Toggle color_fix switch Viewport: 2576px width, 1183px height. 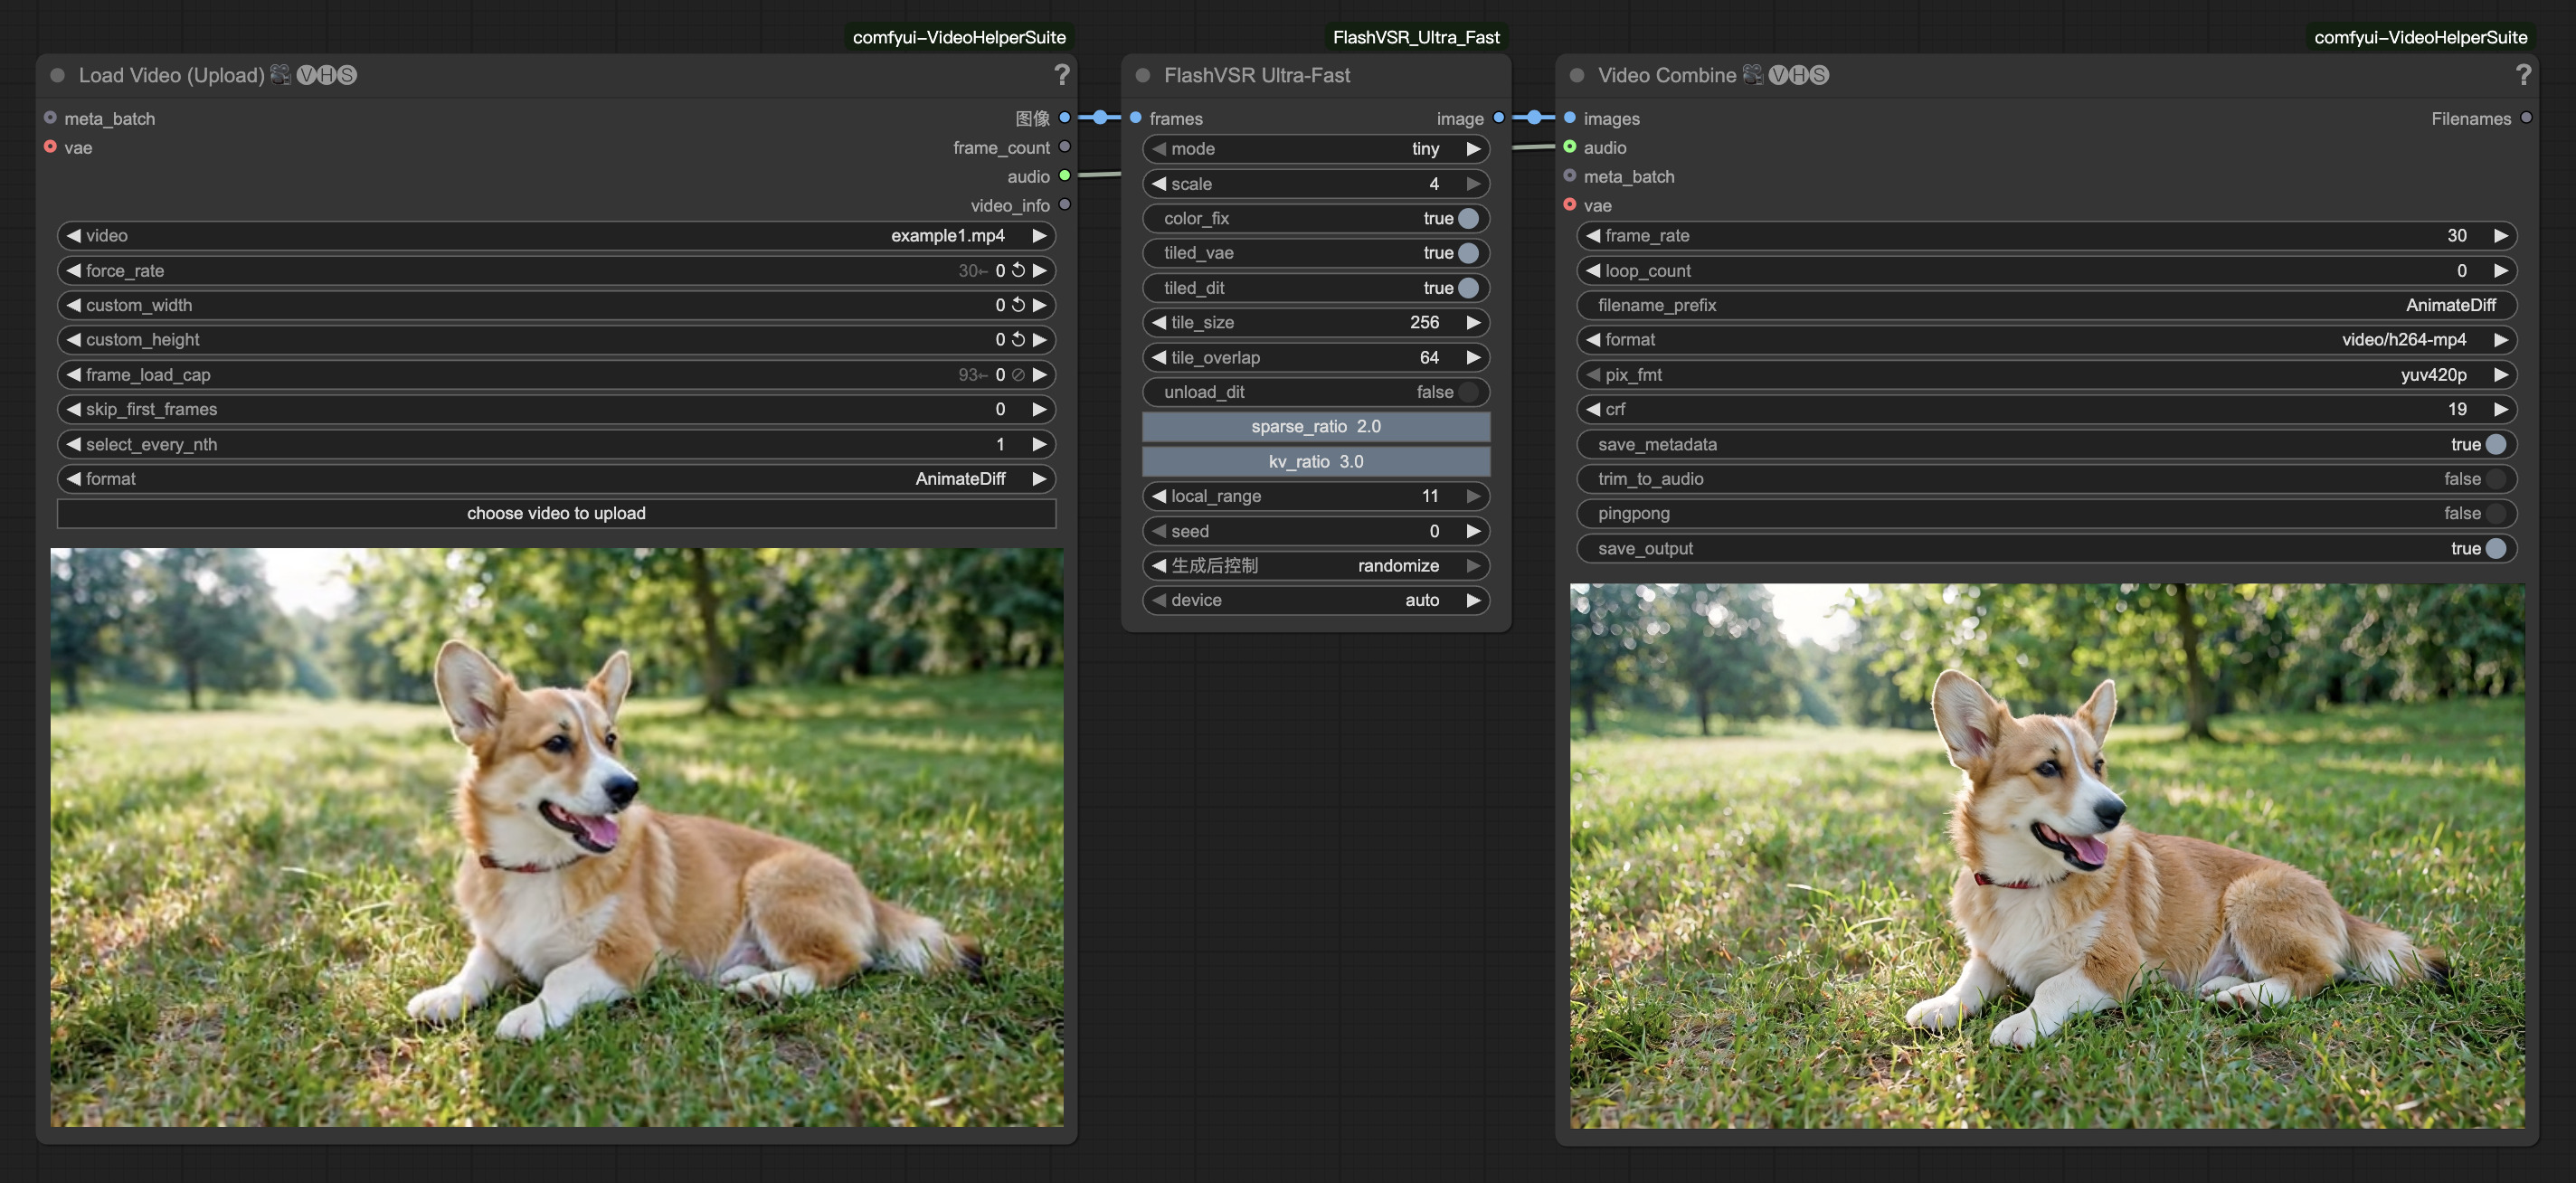[1467, 218]
